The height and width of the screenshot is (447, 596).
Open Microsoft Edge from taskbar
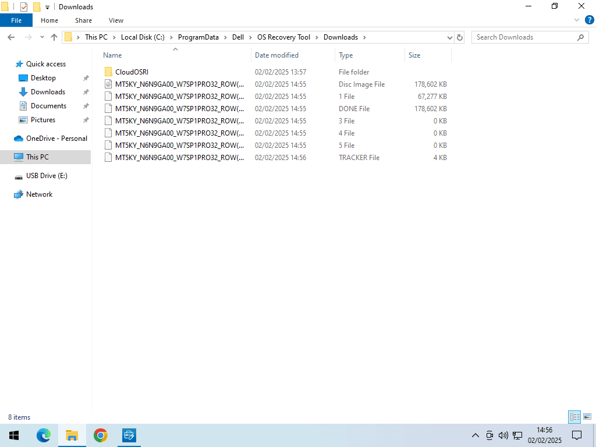click(x=44, y=435)
